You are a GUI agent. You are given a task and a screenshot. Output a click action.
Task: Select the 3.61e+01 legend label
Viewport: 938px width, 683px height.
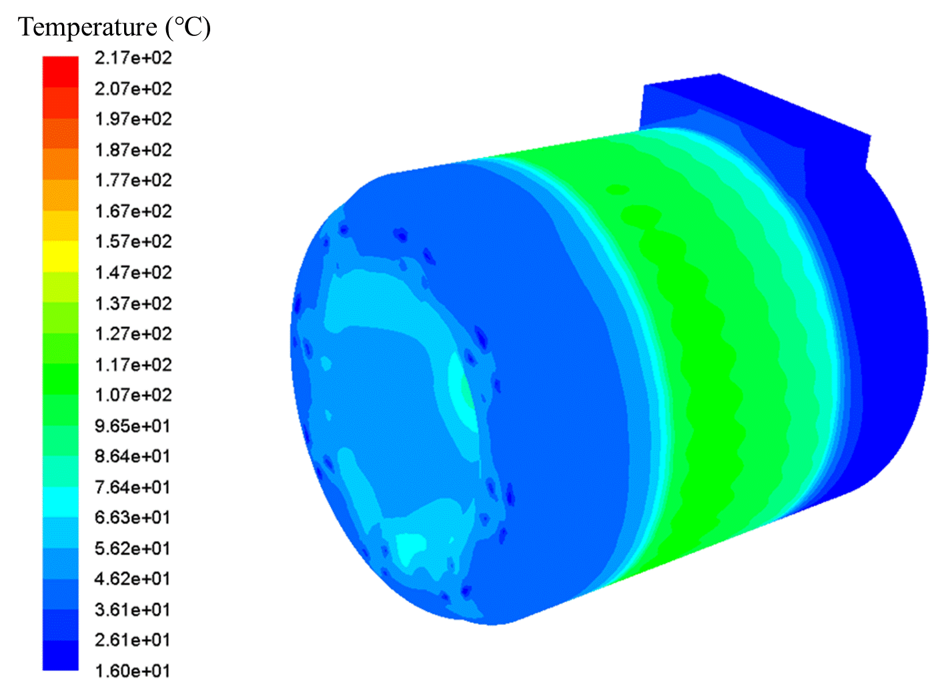click(x=133, y=610)
